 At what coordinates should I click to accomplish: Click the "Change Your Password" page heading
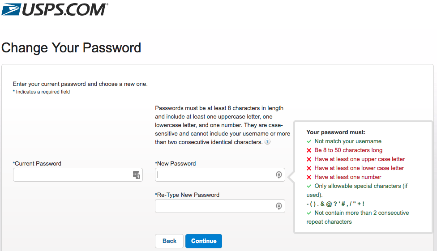(x=71, y=48)
